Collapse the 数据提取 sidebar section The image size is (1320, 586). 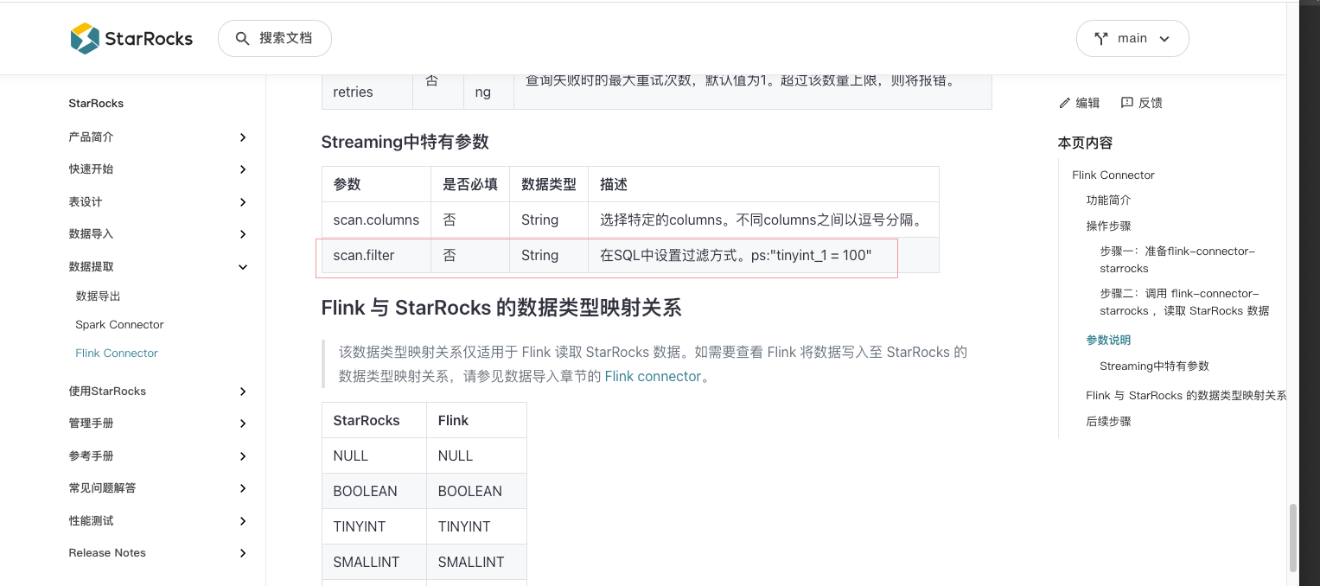(243, 267)
